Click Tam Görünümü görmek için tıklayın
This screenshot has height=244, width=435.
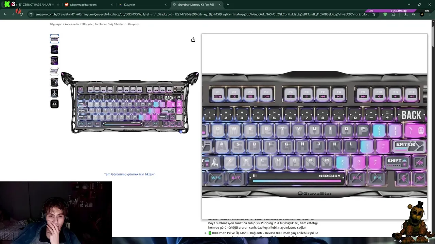click(x=129, y=174)
